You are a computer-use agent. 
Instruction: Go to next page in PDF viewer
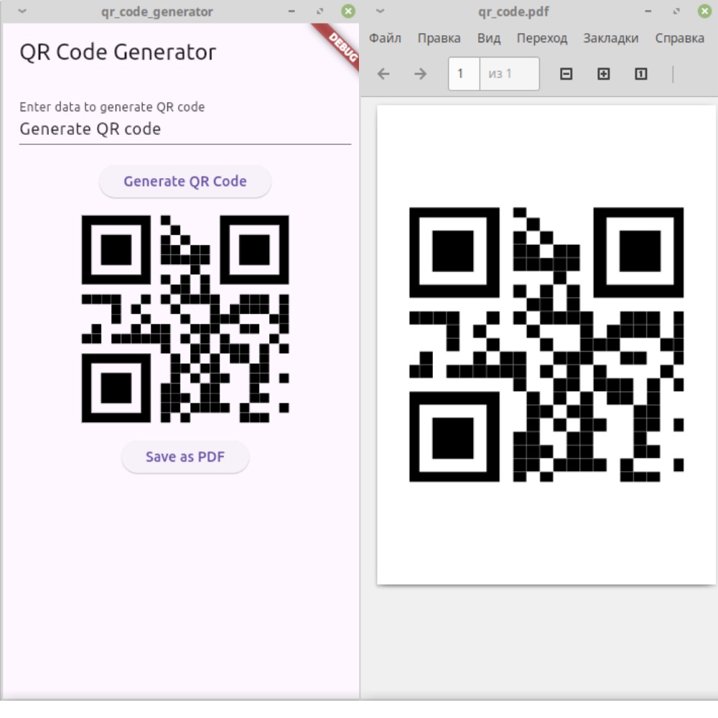click(420, 74)
